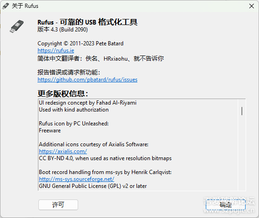The width and height of the screenshot is (259, 218).
Task: Click the credits box scrollbar thumb
Action: [x=242, y=111]
